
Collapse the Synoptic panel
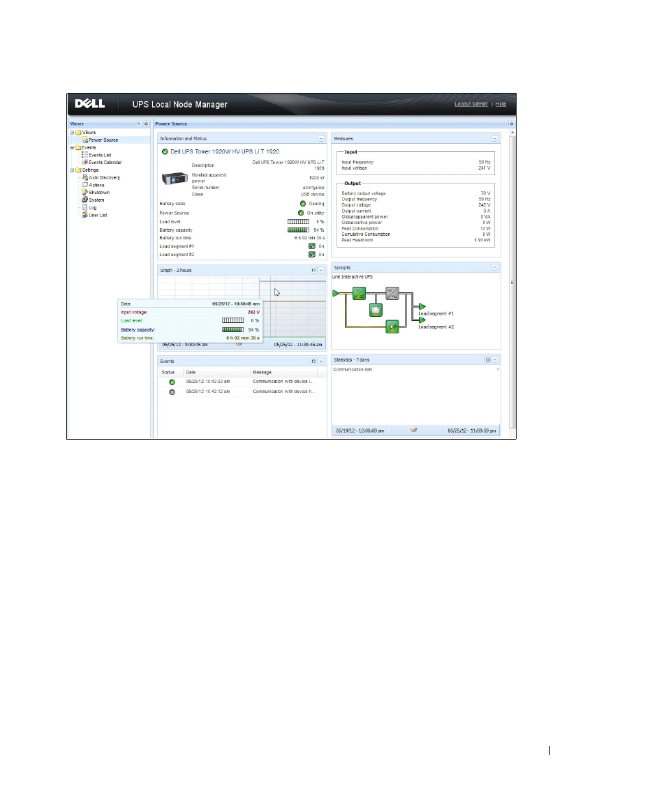pyautogui.click(x=495, y=267)
